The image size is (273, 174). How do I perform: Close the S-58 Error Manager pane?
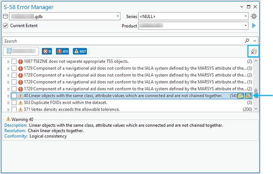point(255,7)
